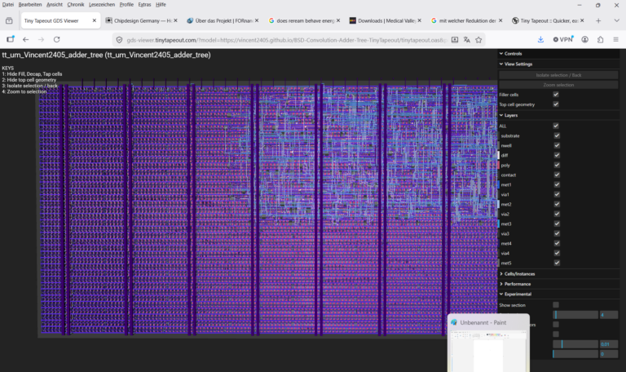
Task: Bookmark this page with the star icon
Action: pyautogui.click(x=478, y=39)
